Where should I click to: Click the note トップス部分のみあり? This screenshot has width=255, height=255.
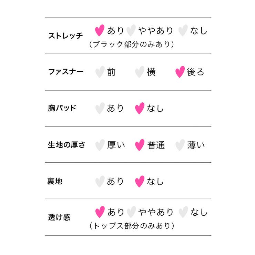[132, 226]
